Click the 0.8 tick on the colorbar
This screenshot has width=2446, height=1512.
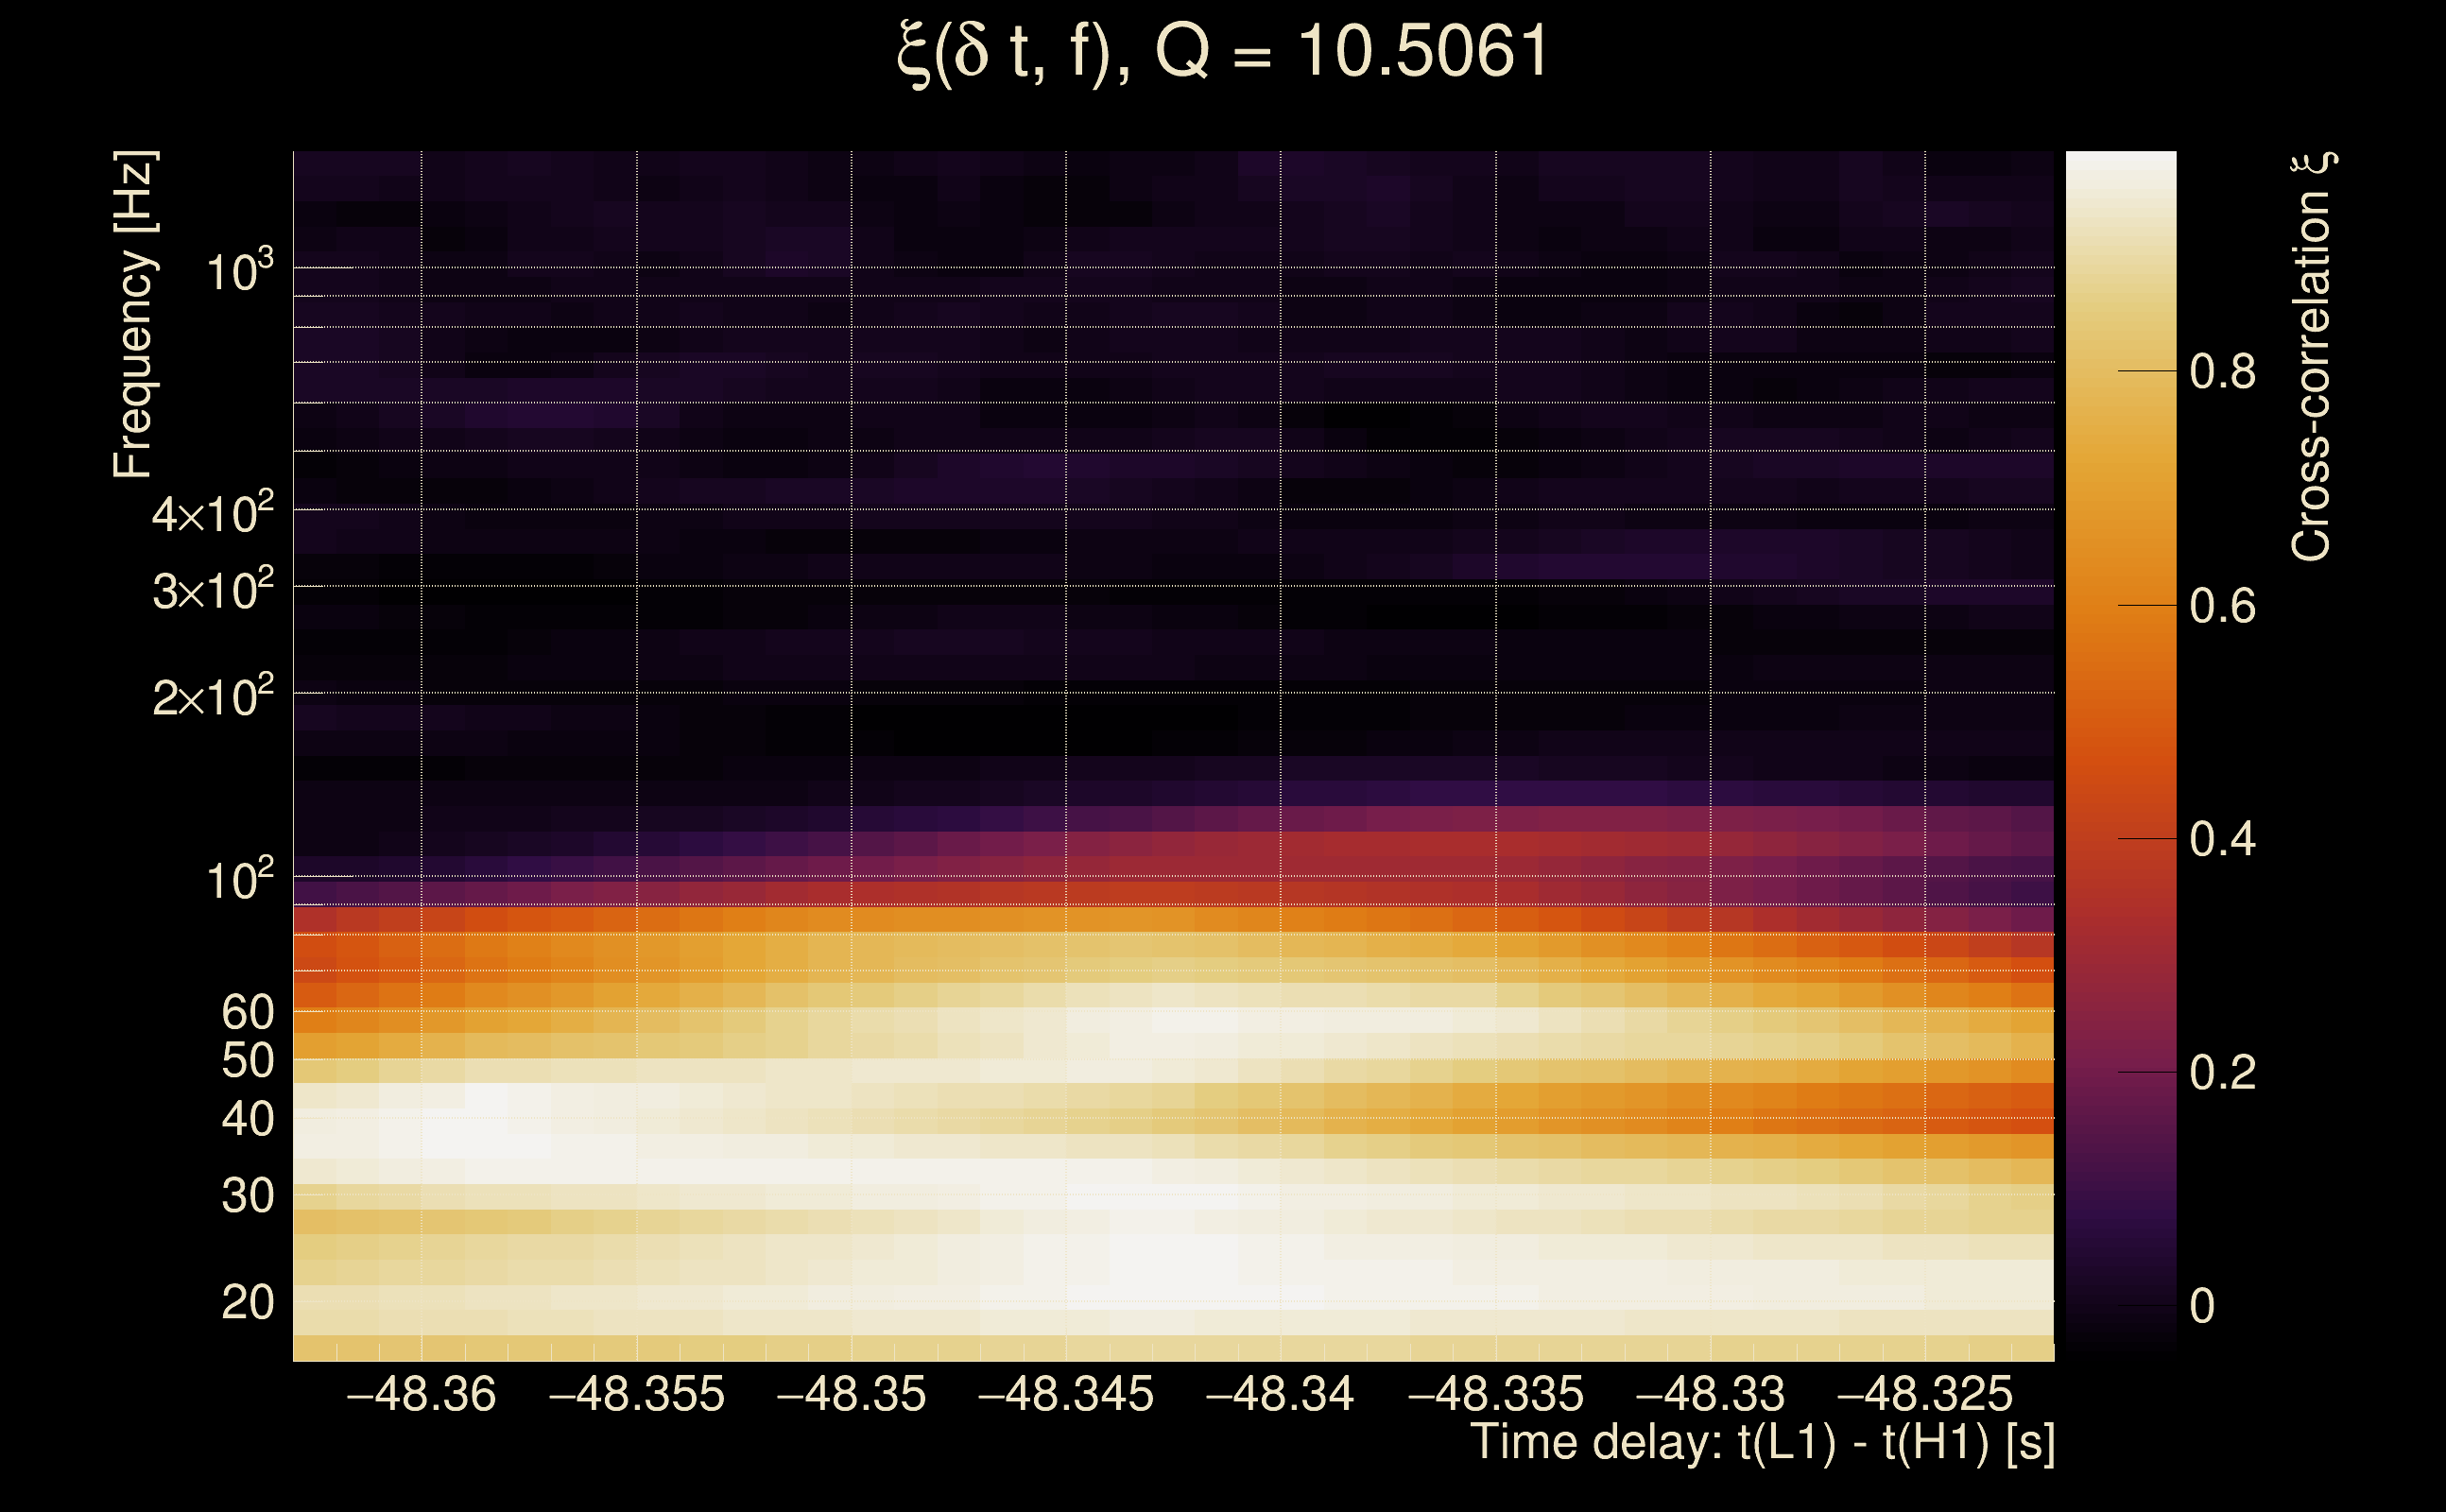tap(2222, 372)
